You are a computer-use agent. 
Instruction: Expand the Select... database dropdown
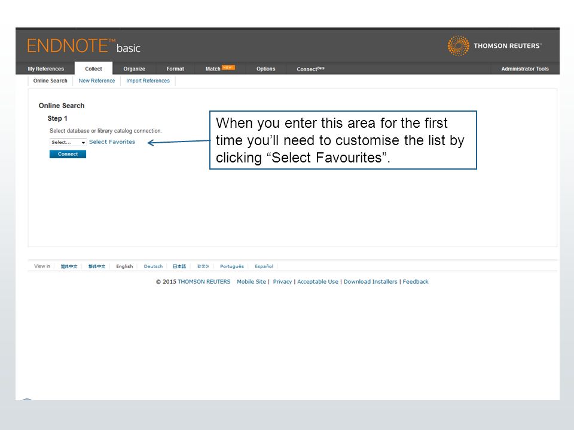click(x=68, y=142)
